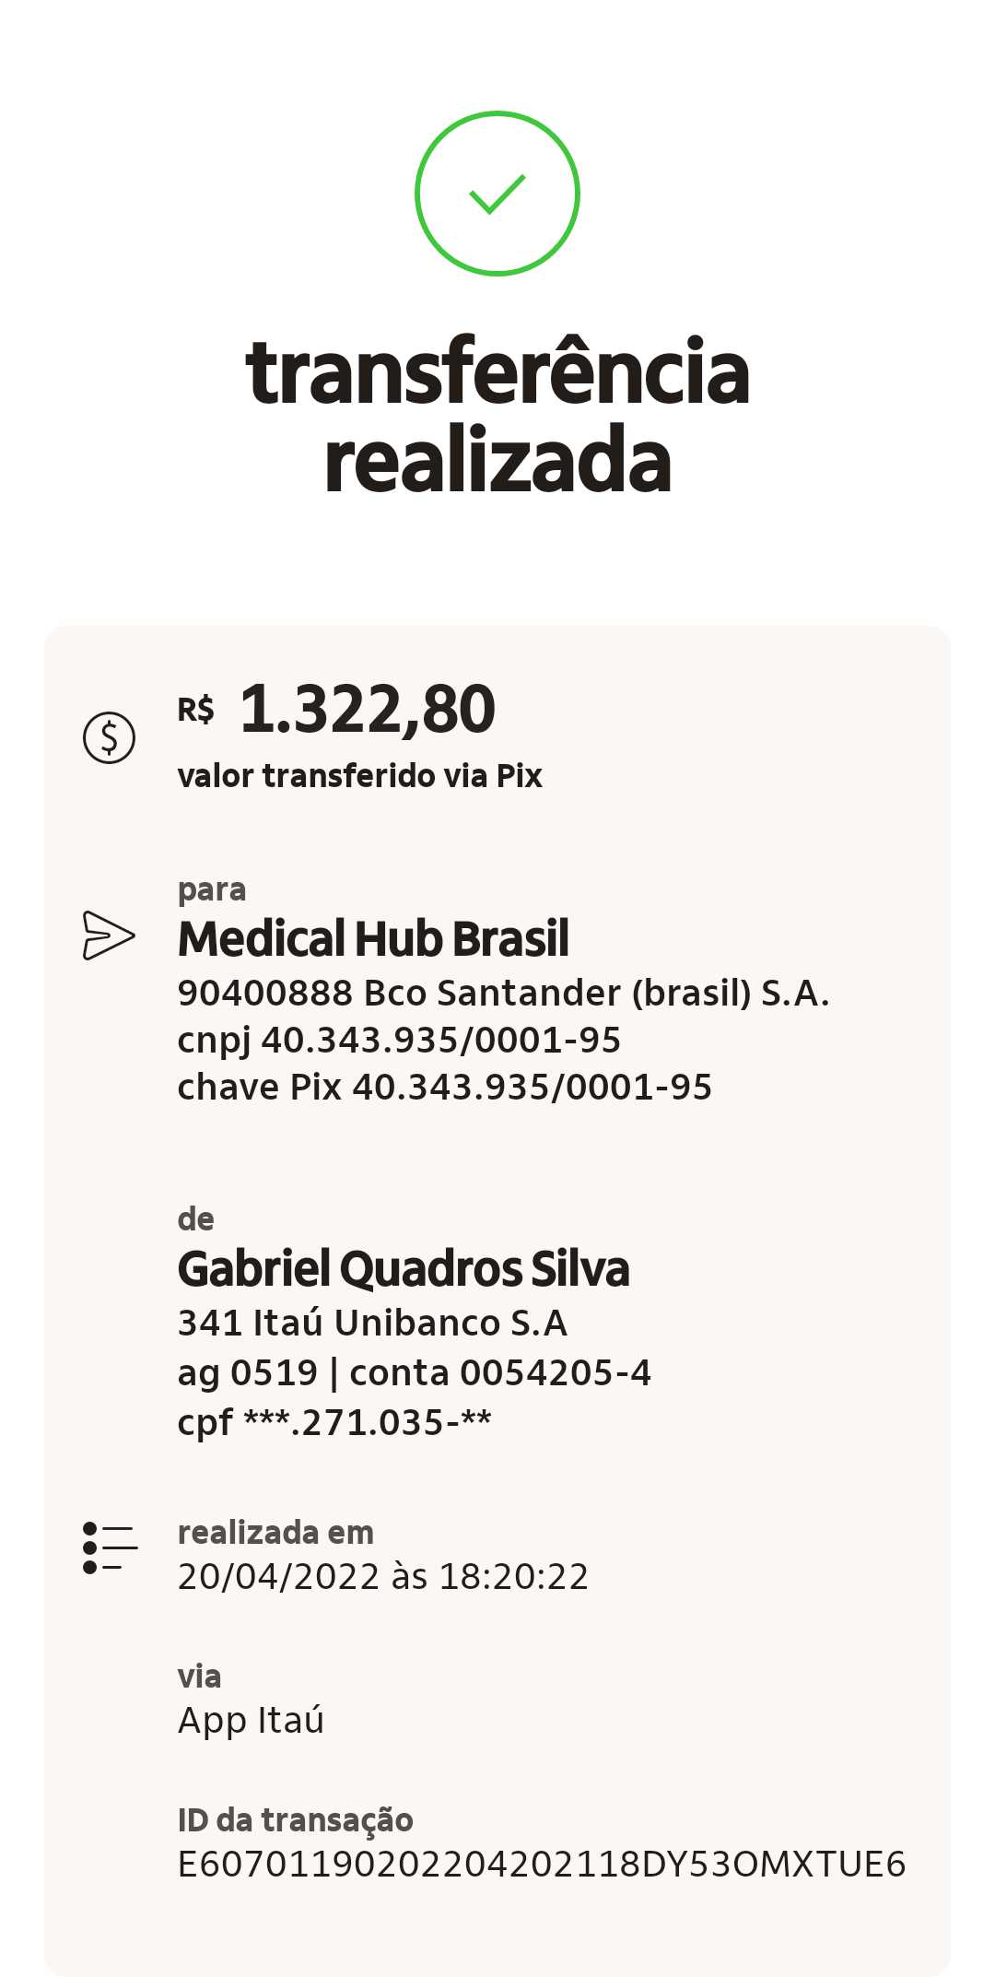This screenshot has width=995, height=1977.
Task: Click the date 20/04/2022 às 18:20:22
Action: [382, 1577]
